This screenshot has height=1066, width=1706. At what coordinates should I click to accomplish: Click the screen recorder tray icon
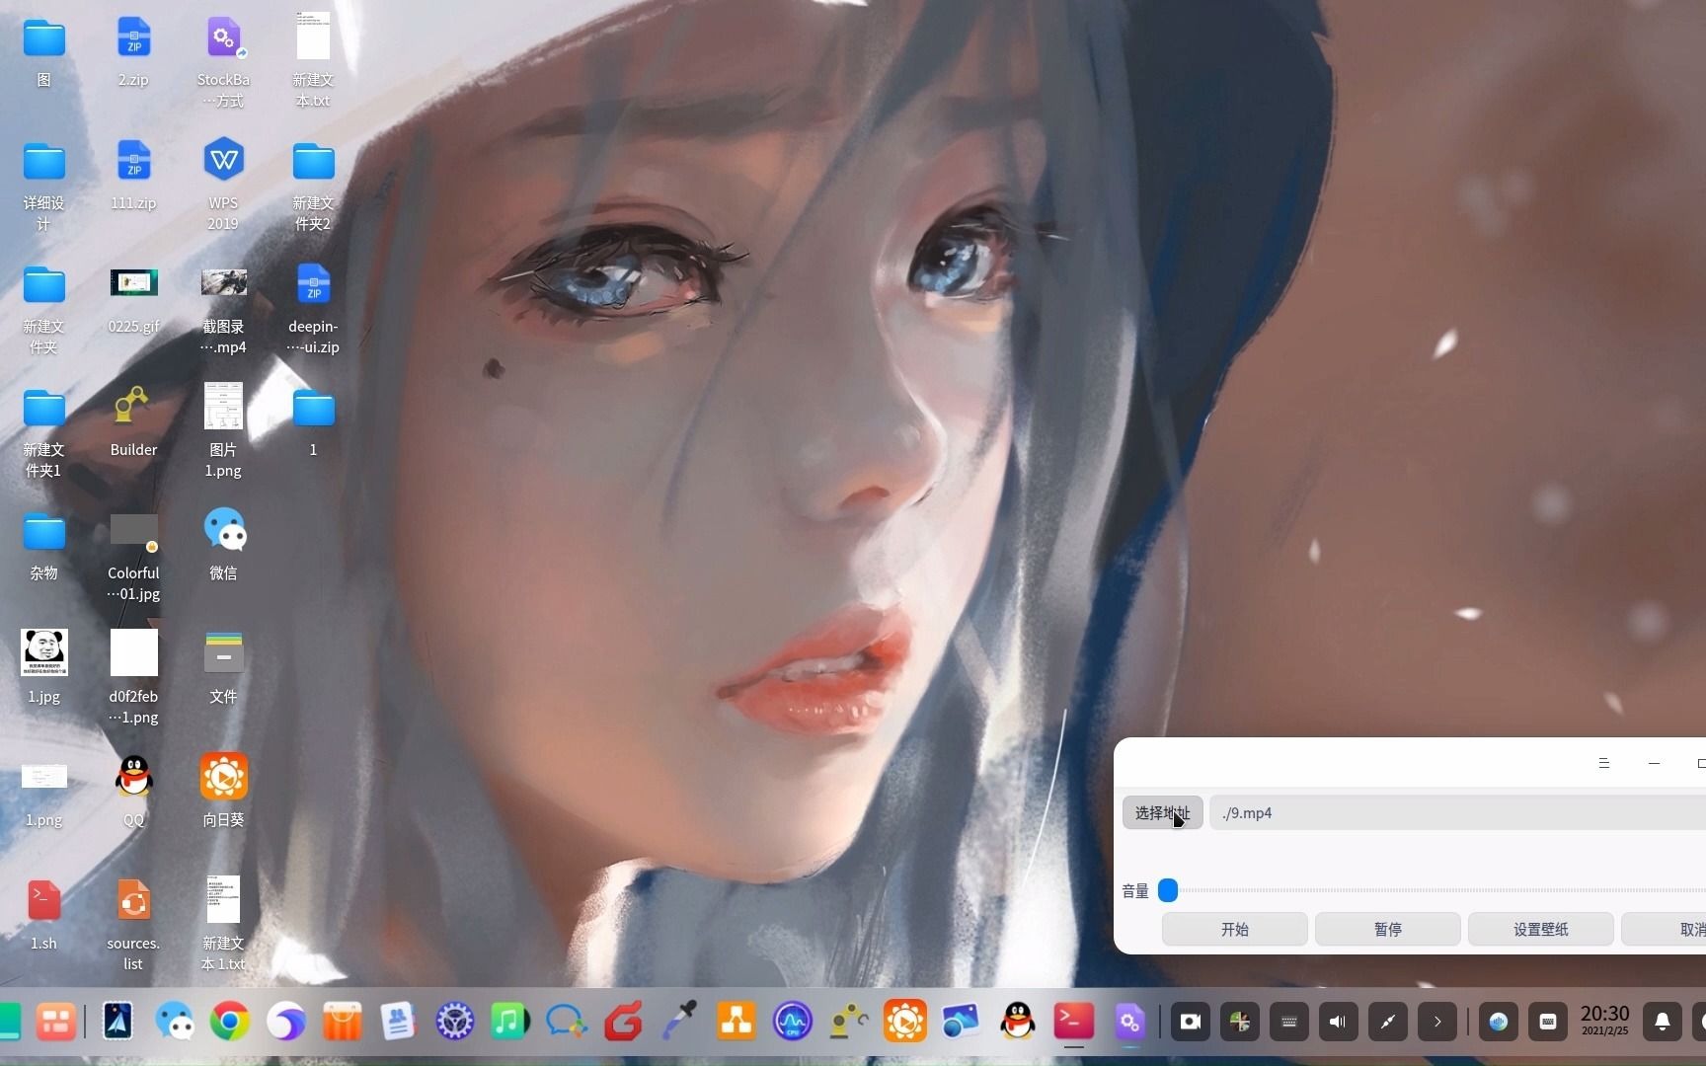pyautogui.click(x=1191, y=1022)
